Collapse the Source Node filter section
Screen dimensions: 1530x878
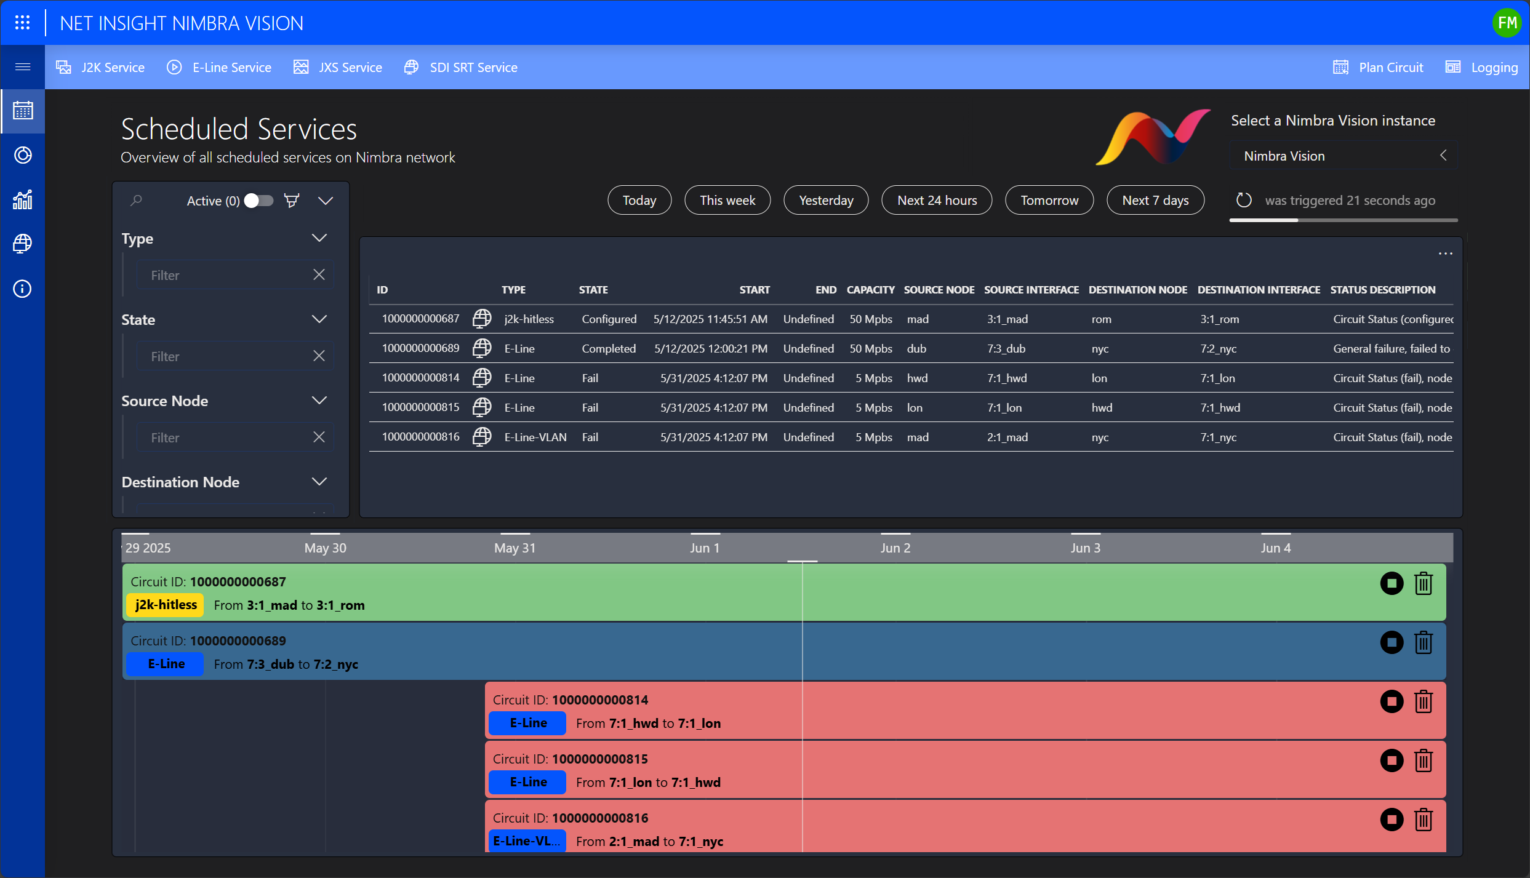(x=319, y=401)
